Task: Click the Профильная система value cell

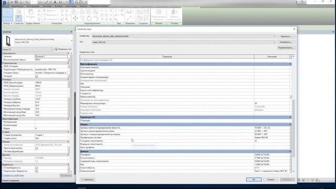Action: [x=272, y=138]
